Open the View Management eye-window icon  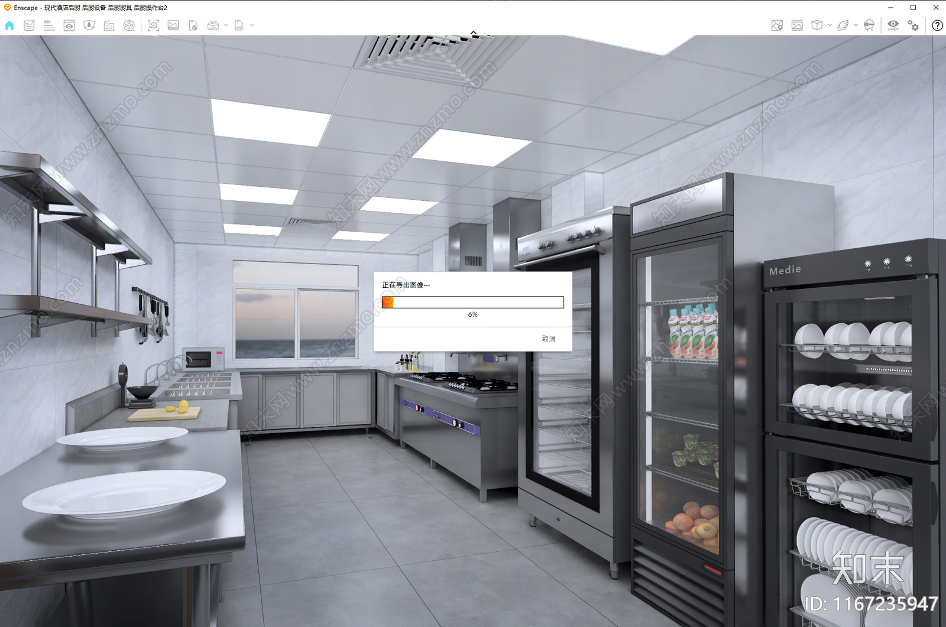coord(69,25)
